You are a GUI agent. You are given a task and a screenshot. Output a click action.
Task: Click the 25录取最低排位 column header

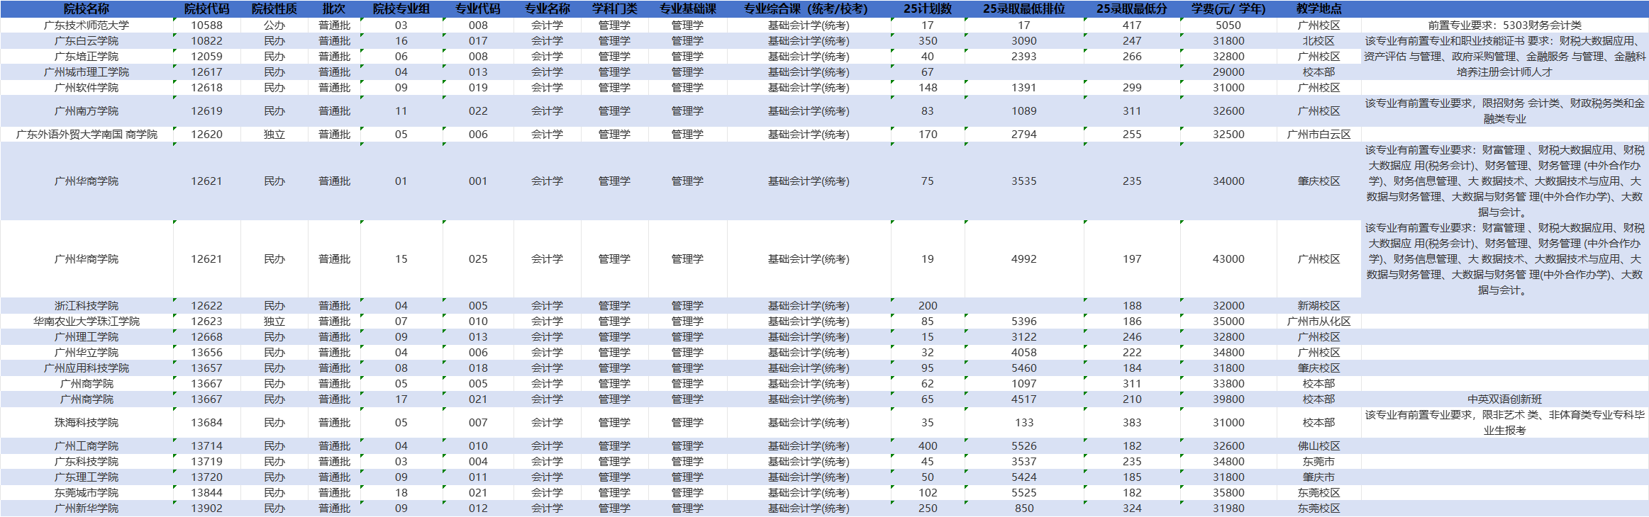click(1023, 8)
